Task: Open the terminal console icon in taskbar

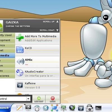Action: point(98,108)
